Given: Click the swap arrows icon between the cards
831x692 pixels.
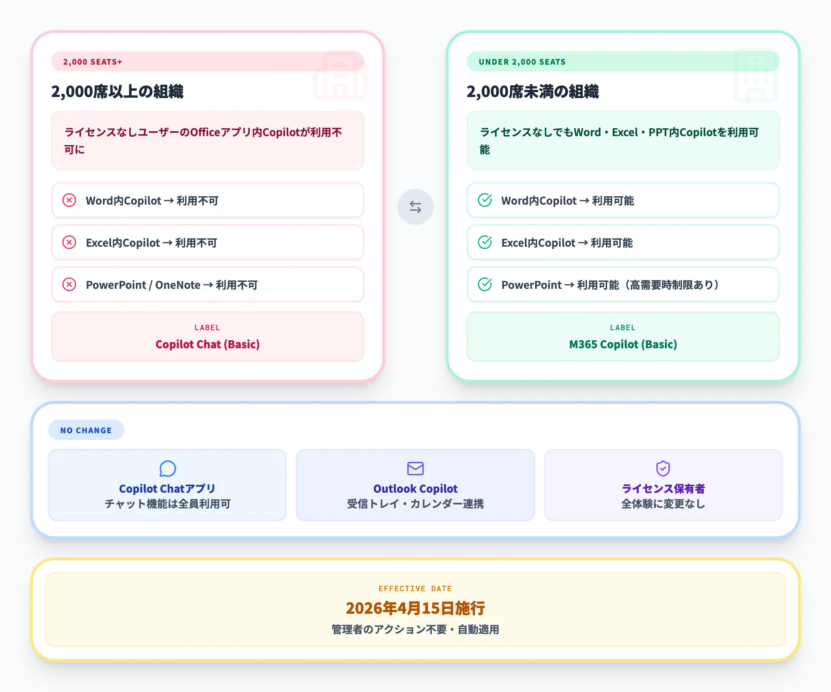Looking at the screenshot, I should click(x=415, y=206).
